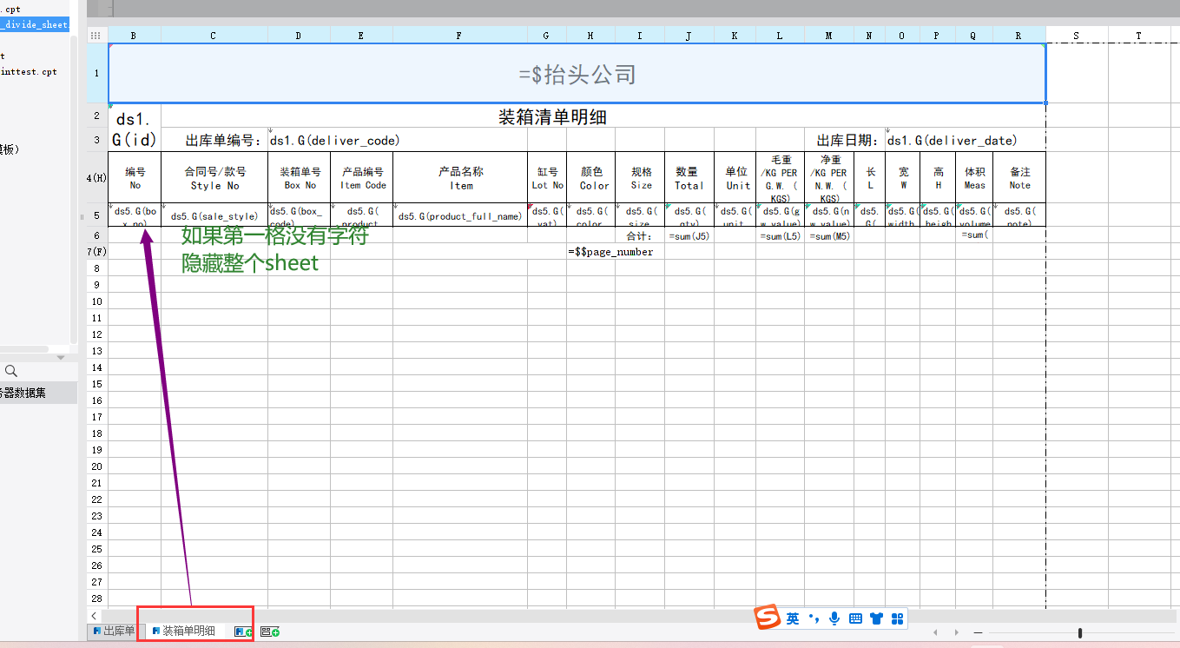Switch to the 出库单 sheet tab

point(113,631)
